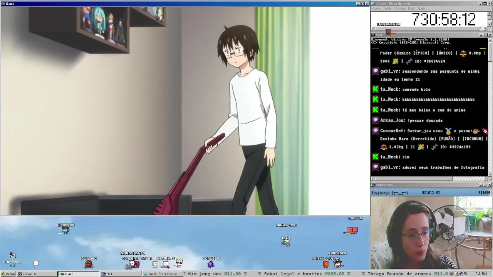Click the 730:58:12 timer text
Viewport: 493px width, 277px height.
444,19
